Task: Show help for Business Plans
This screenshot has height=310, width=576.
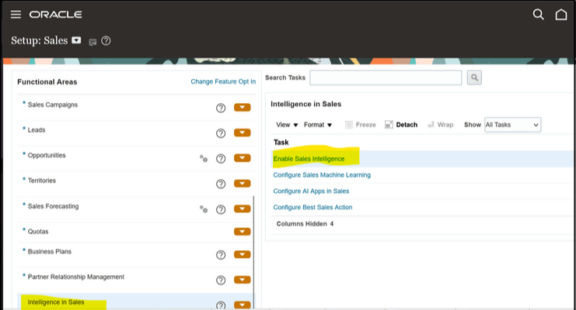Action: (221, 255)
